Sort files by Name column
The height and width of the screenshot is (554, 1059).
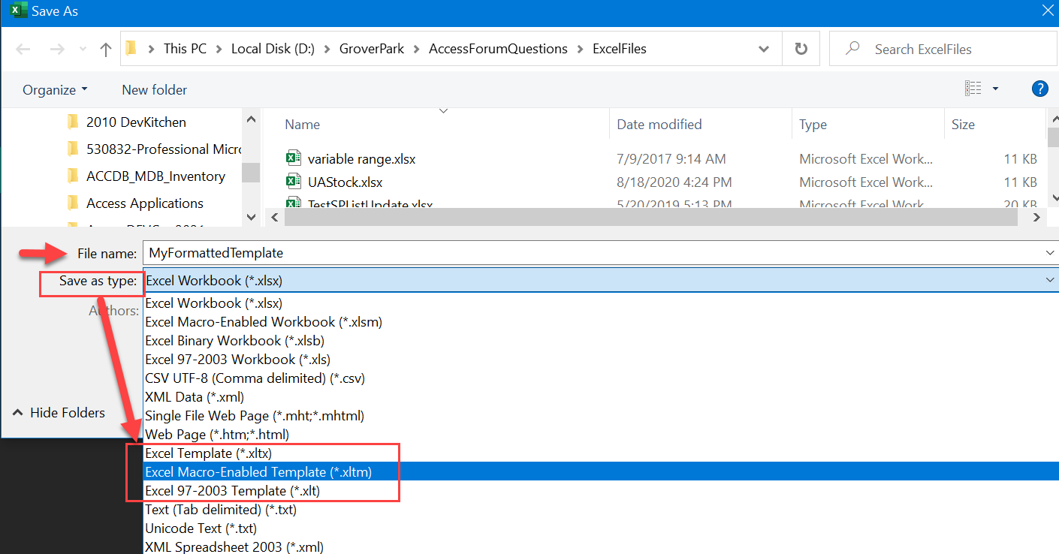click(x=302, y=125)
